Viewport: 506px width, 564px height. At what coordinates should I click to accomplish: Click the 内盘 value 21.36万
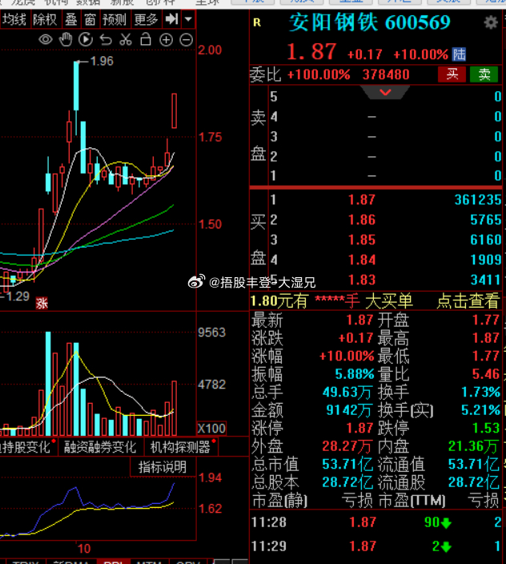point(474,446)
